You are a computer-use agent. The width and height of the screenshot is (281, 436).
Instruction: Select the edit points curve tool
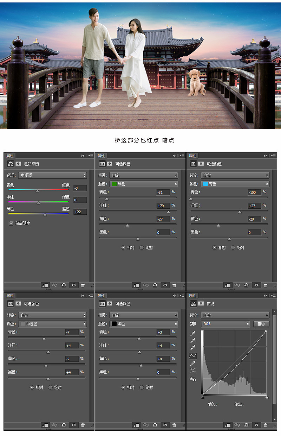[193, 356]
